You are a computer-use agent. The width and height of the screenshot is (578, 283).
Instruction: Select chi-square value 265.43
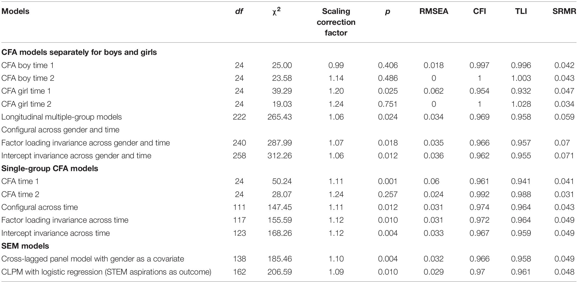[280, 117]
